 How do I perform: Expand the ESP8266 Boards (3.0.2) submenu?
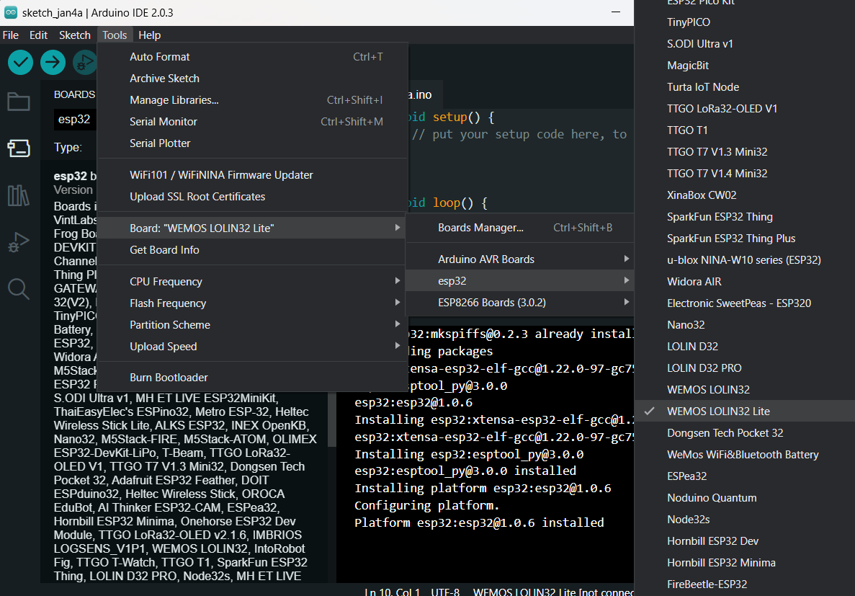click(x=520, y=303)
